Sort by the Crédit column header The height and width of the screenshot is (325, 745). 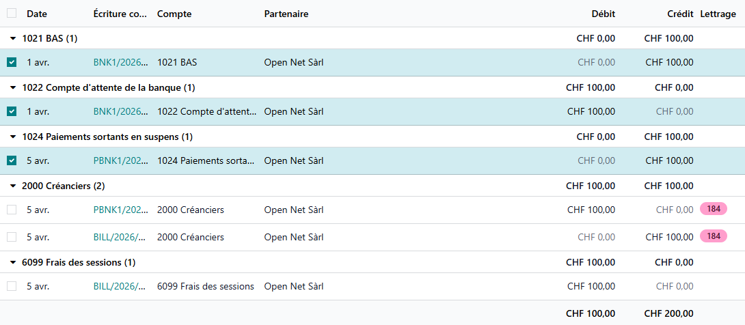point(680,14)
